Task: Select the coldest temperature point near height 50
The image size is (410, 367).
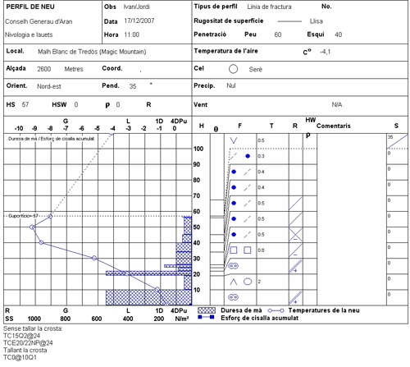Action: tap(32, 227)
